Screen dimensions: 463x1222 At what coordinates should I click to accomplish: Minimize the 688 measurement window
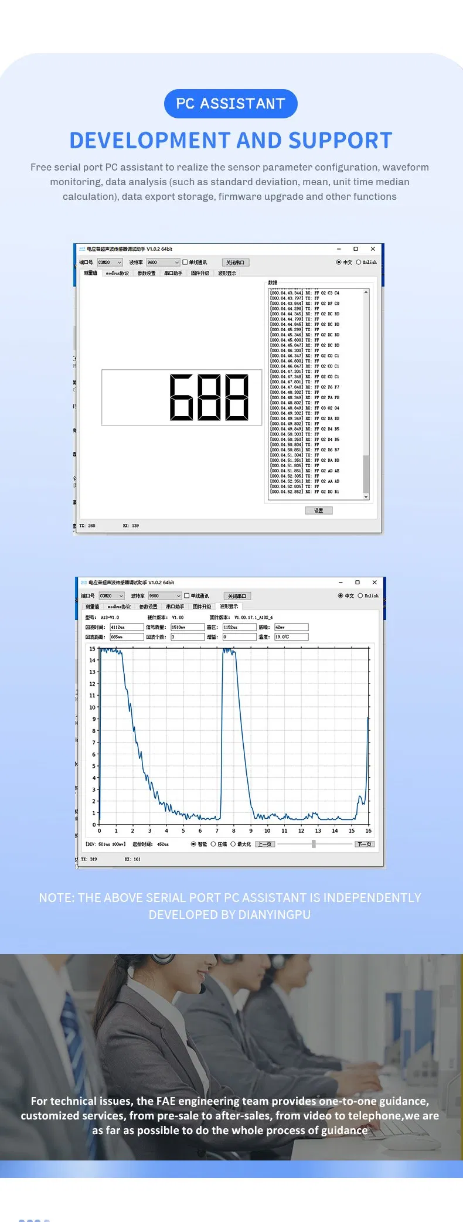click(x=338, y=249)
